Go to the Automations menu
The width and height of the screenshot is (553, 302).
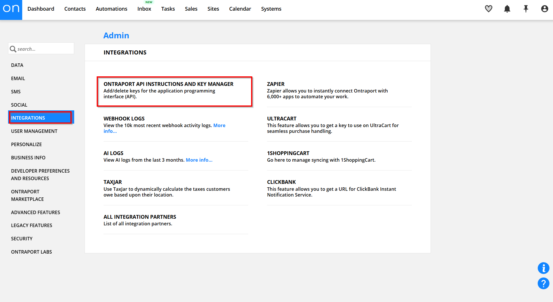(x=111, y=9)
